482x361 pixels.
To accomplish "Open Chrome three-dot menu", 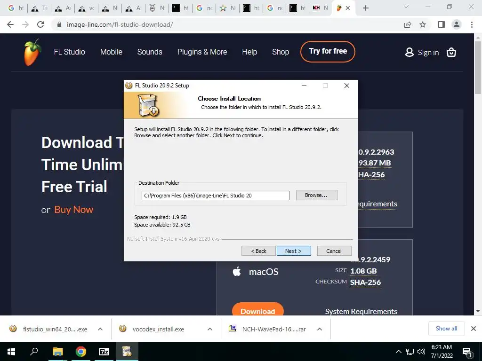I will click(472, 24).
